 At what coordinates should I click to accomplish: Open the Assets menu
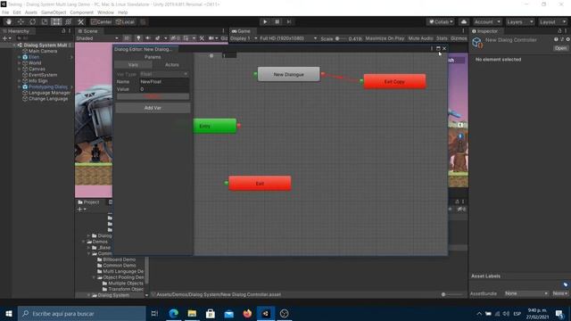31,12
